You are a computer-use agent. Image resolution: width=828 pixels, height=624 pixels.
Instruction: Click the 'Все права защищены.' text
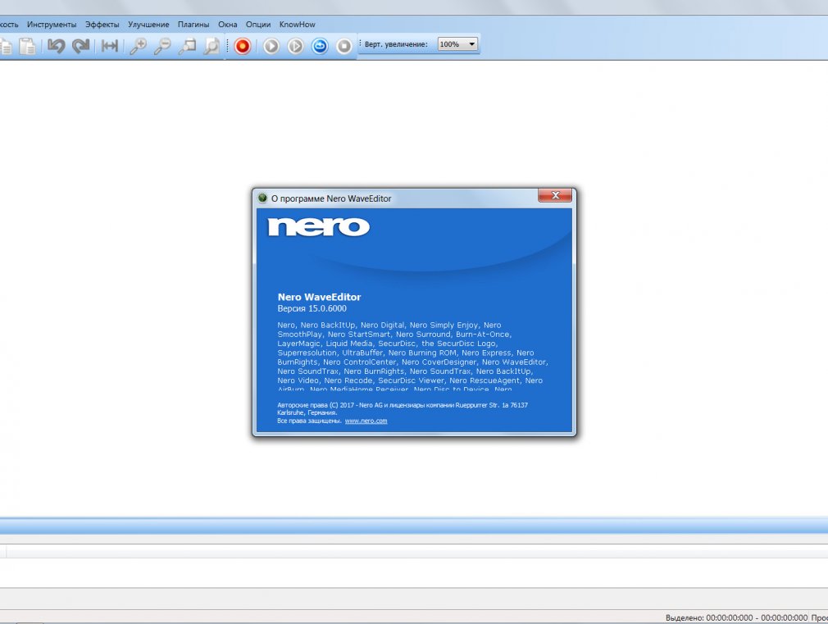tap(309, 421)
